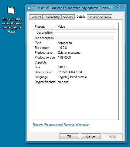Image resolution: width=130 pixels, height=147 pixels.
Task: Select the Product name Zehmonmascaina row
Action: (74, 53)
